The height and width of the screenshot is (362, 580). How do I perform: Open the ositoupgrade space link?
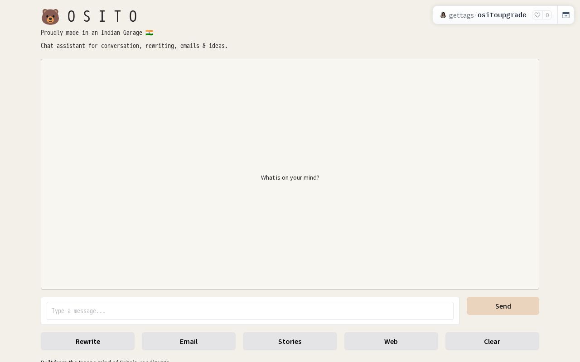pos(502,15)
